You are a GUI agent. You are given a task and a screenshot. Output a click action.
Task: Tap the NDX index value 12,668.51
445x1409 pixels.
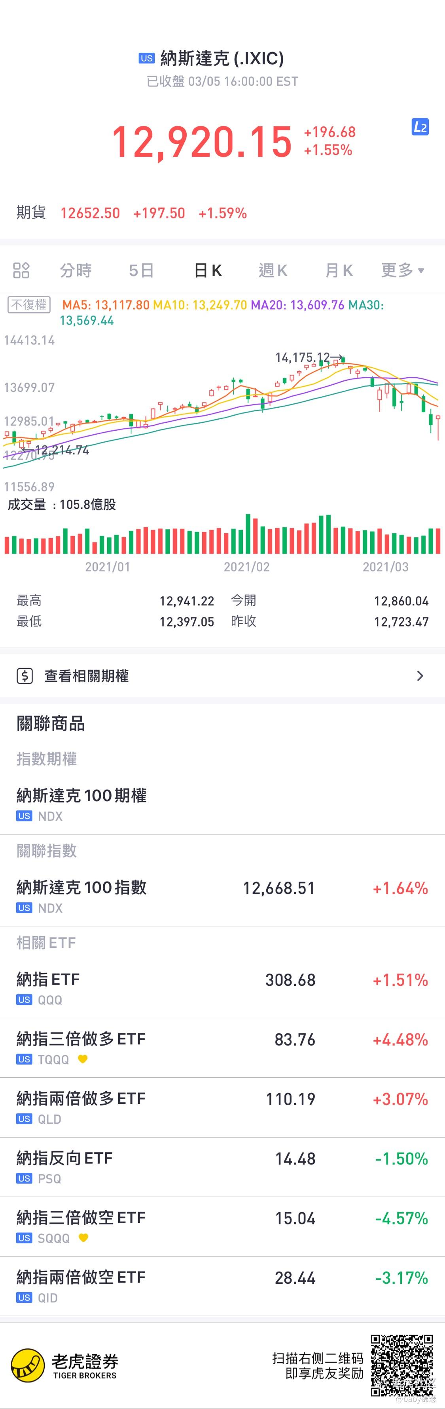pyautogui.click(x=279, y=888)
